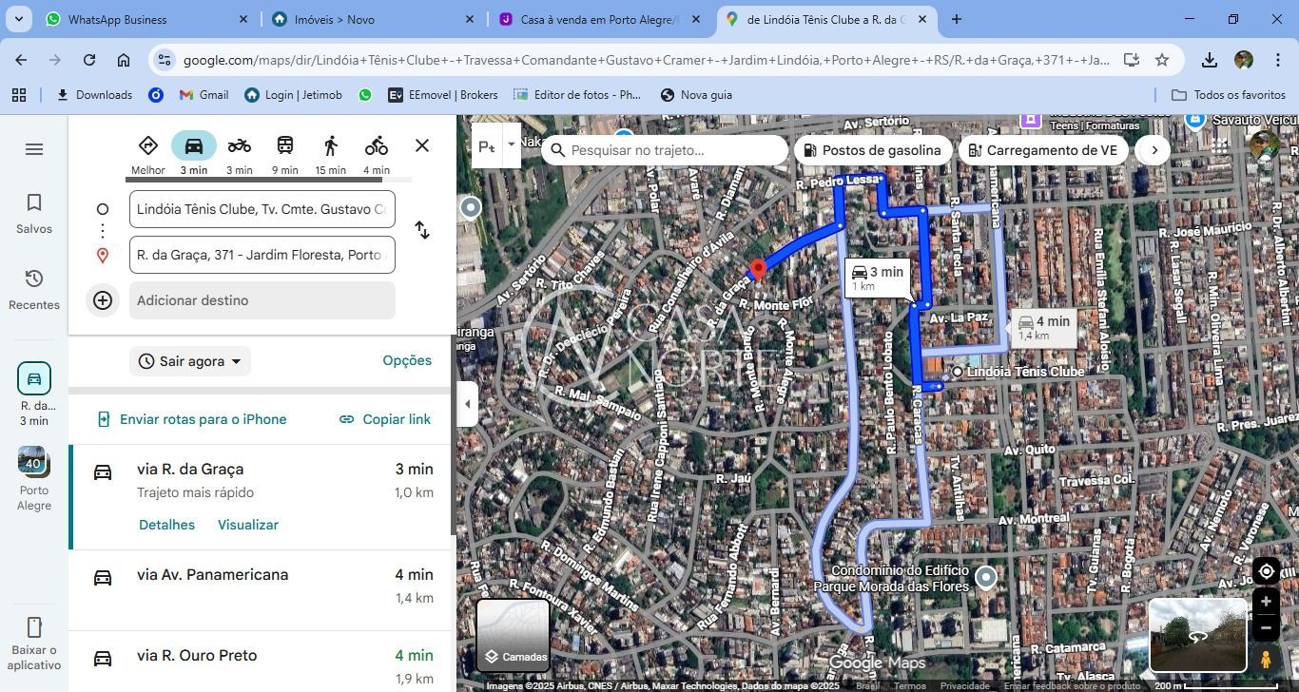
Task: Open the Salvos saved places menu
Action: (34, 214)
